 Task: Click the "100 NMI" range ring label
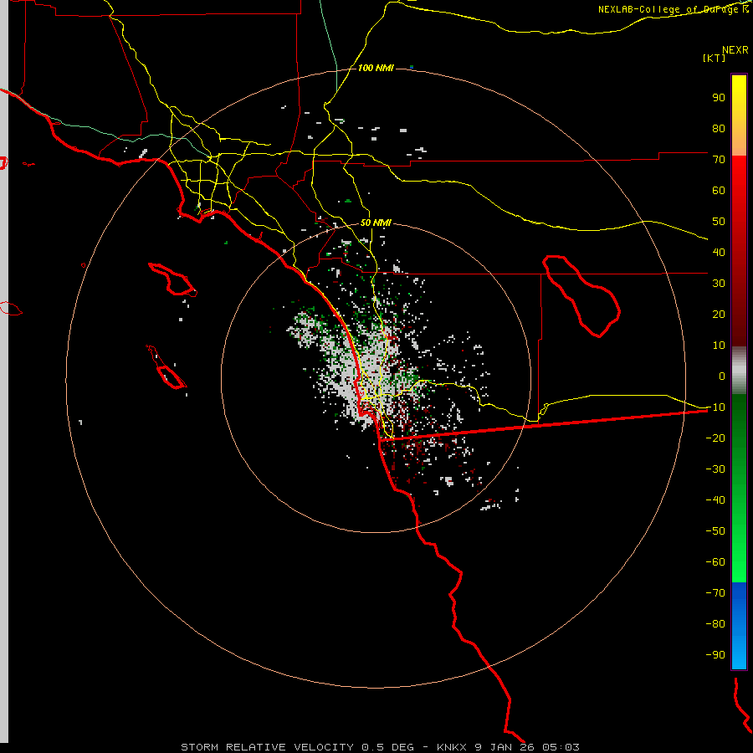(x=376, y=69)
